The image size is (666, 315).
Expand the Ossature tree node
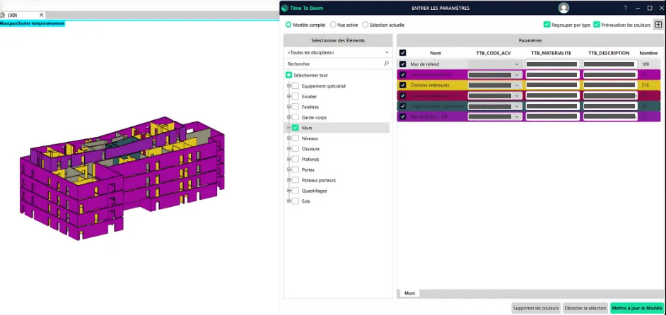tap(289, 148)
